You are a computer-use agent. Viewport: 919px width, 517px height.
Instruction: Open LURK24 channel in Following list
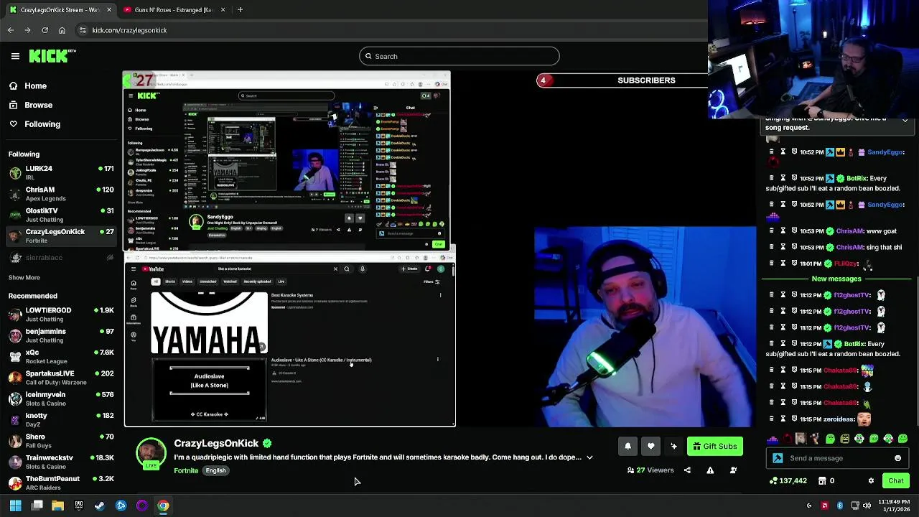(61, 172)
